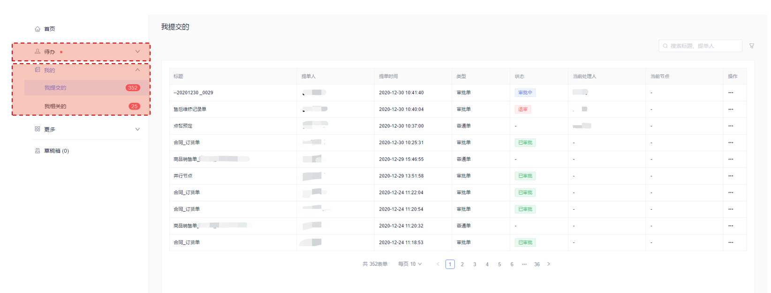Open the 每页 10 page size dropdown
Screen dimensions: 771x293
[x=410, y=264]
